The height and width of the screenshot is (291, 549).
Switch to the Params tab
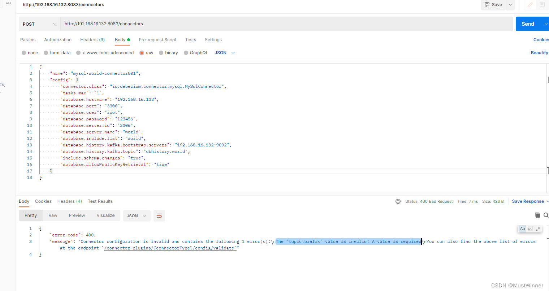(x=28, y=40)
